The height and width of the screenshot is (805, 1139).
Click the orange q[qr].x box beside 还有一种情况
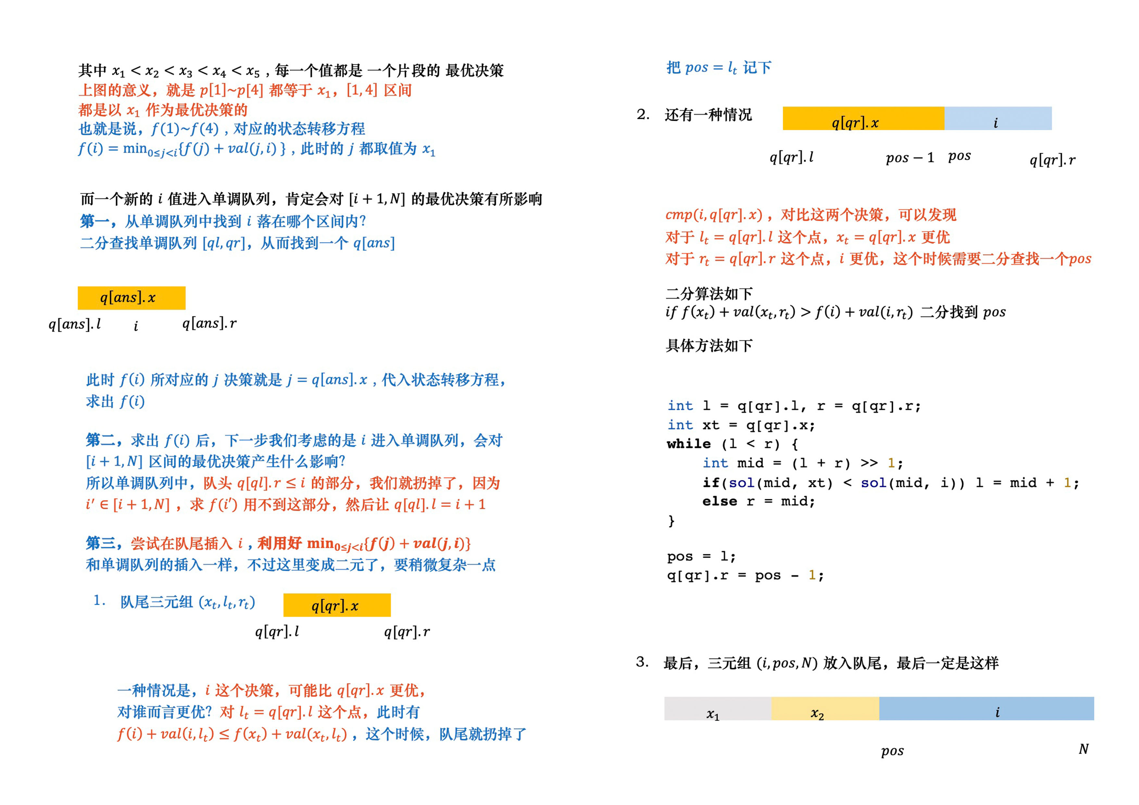tap(863, 118)
